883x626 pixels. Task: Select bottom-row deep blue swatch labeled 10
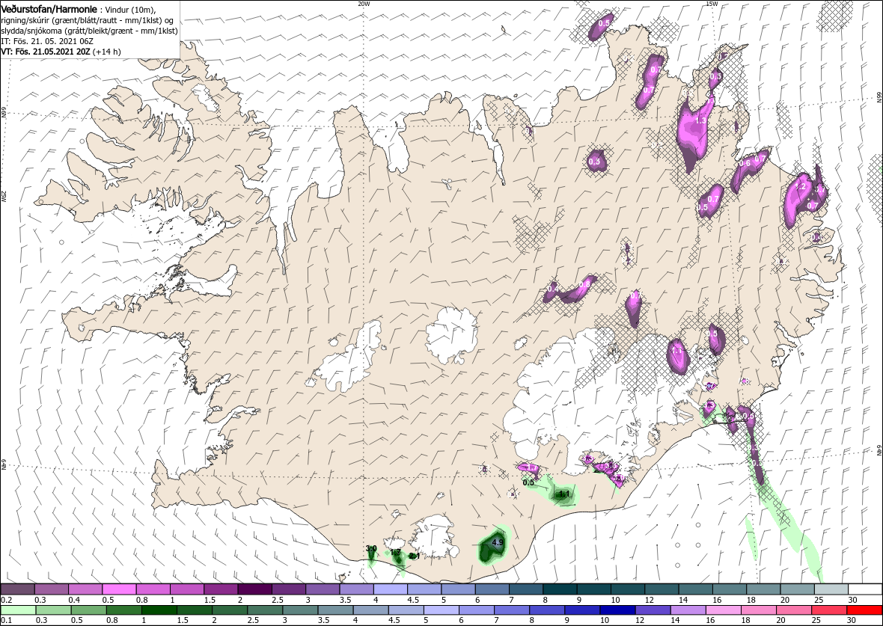pos(618,611)
